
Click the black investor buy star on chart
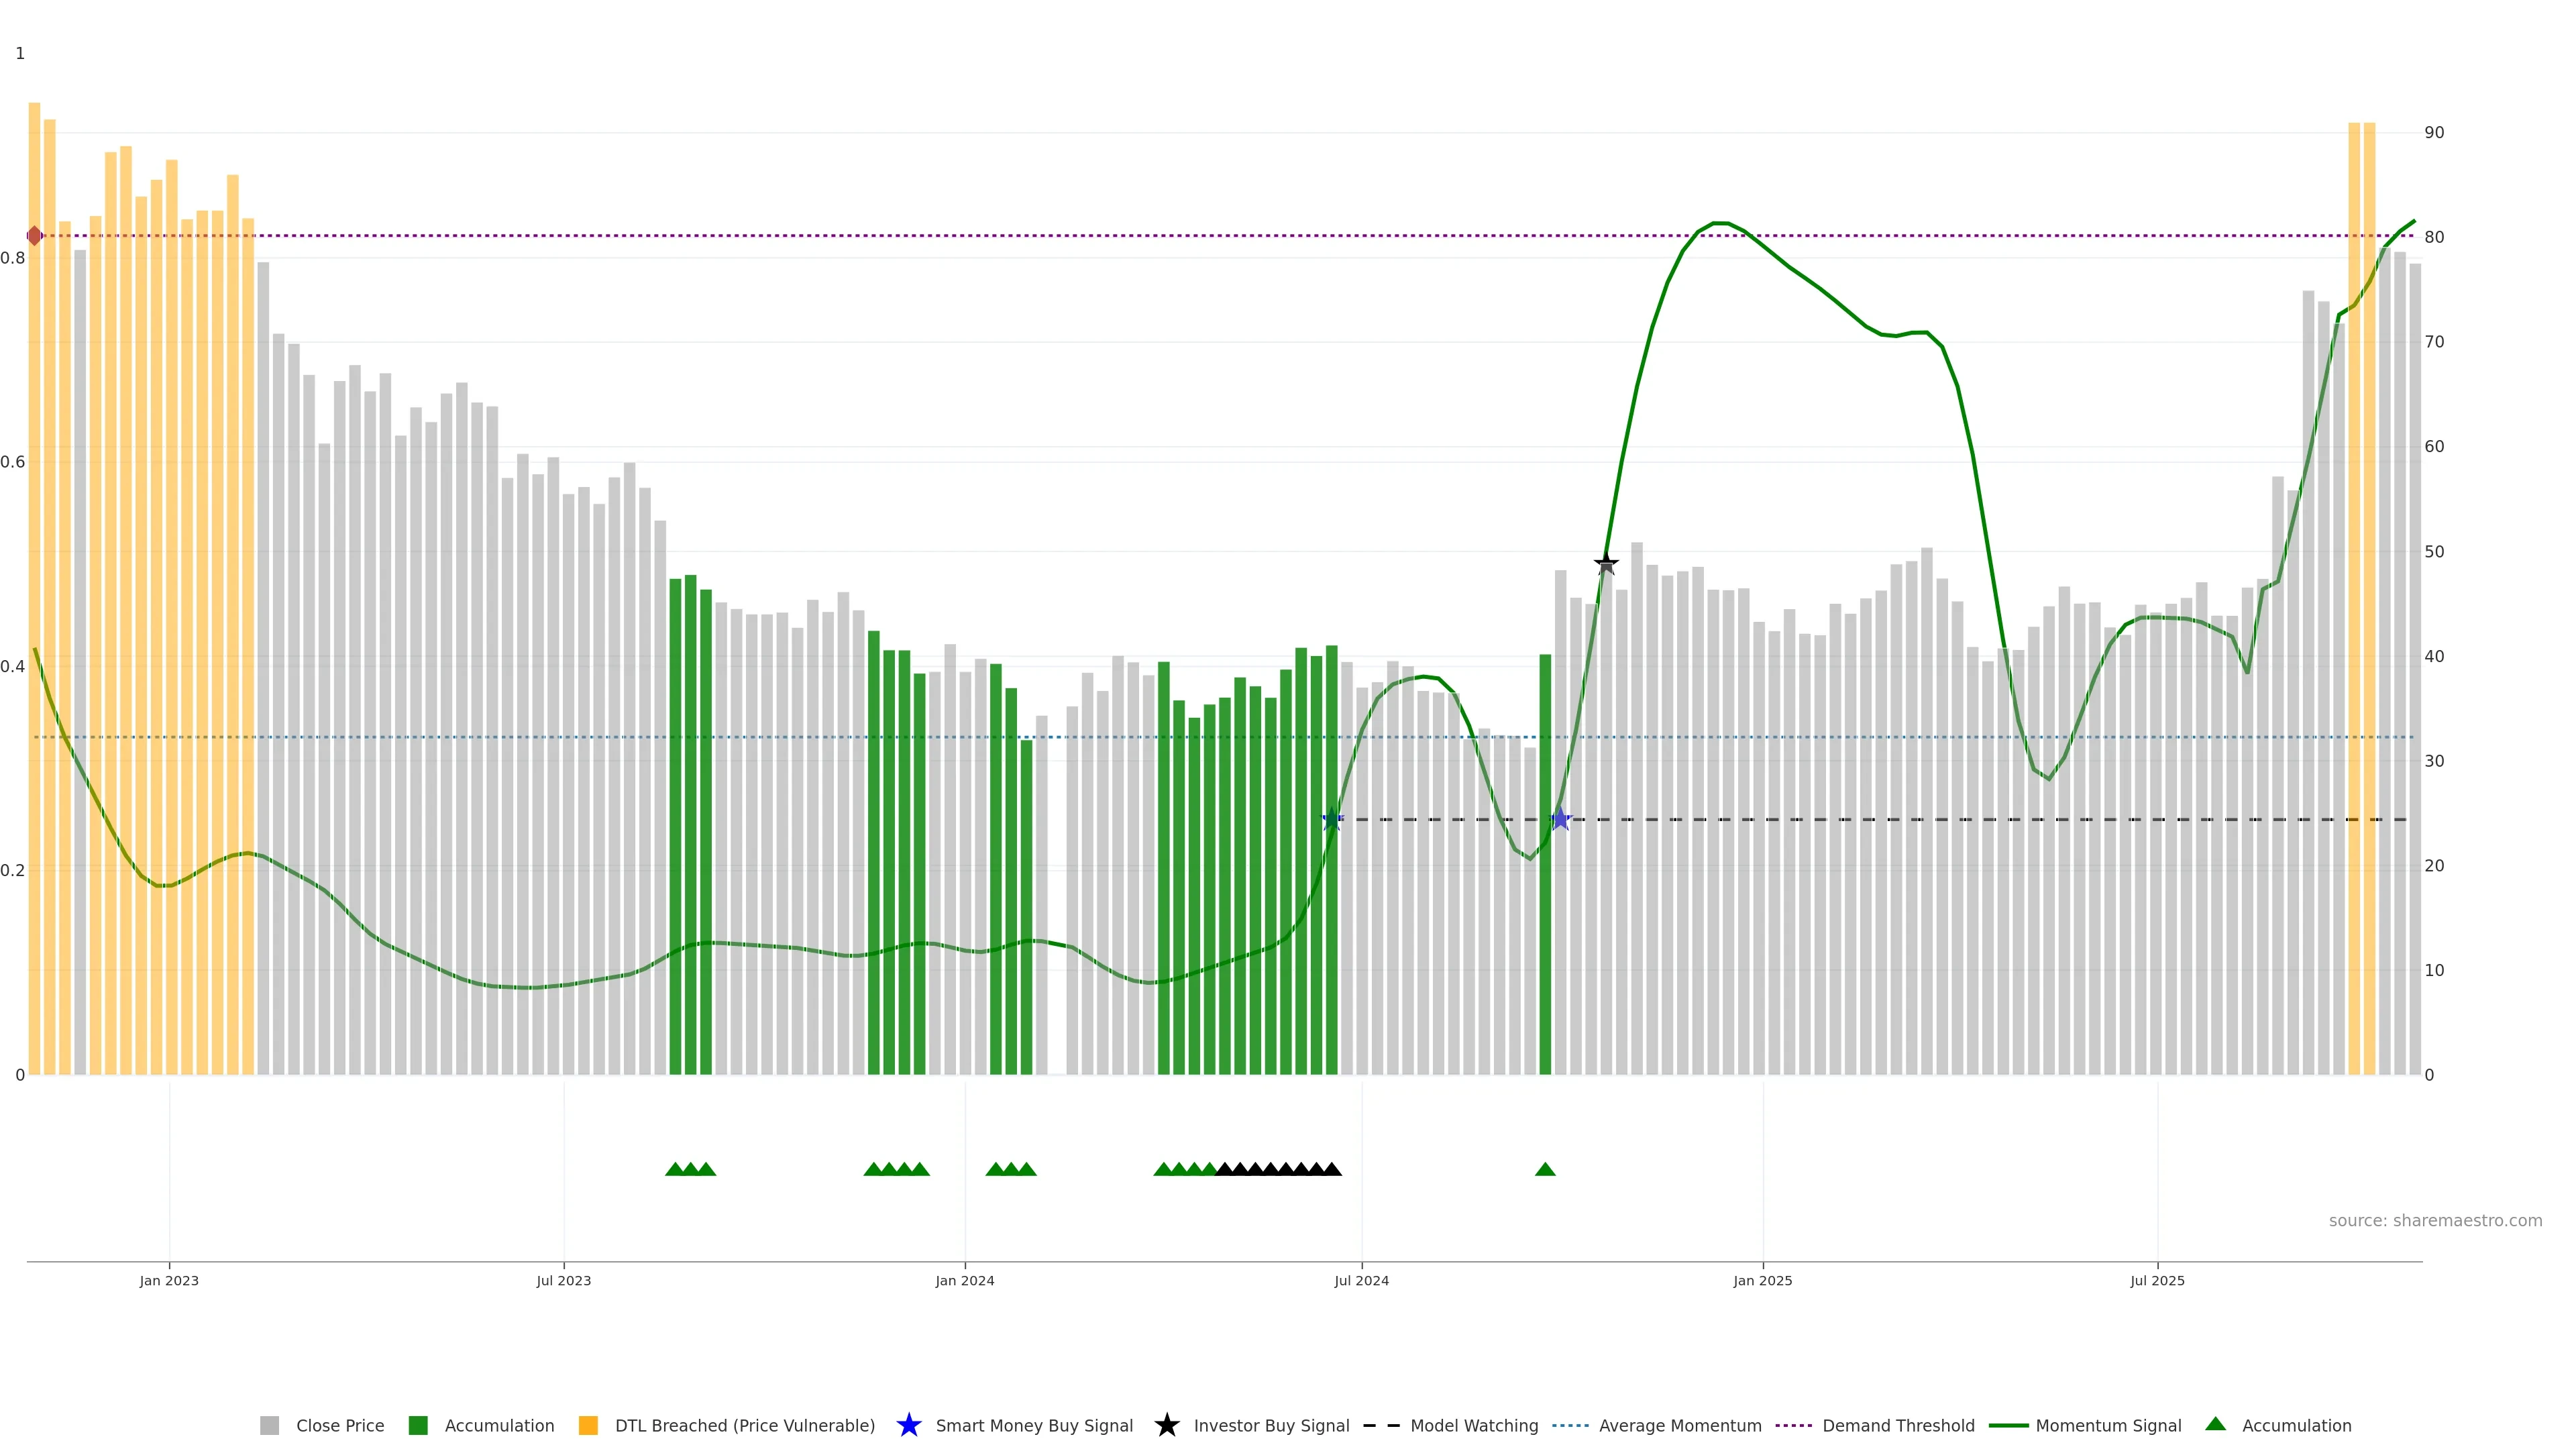pos(1606,564)
